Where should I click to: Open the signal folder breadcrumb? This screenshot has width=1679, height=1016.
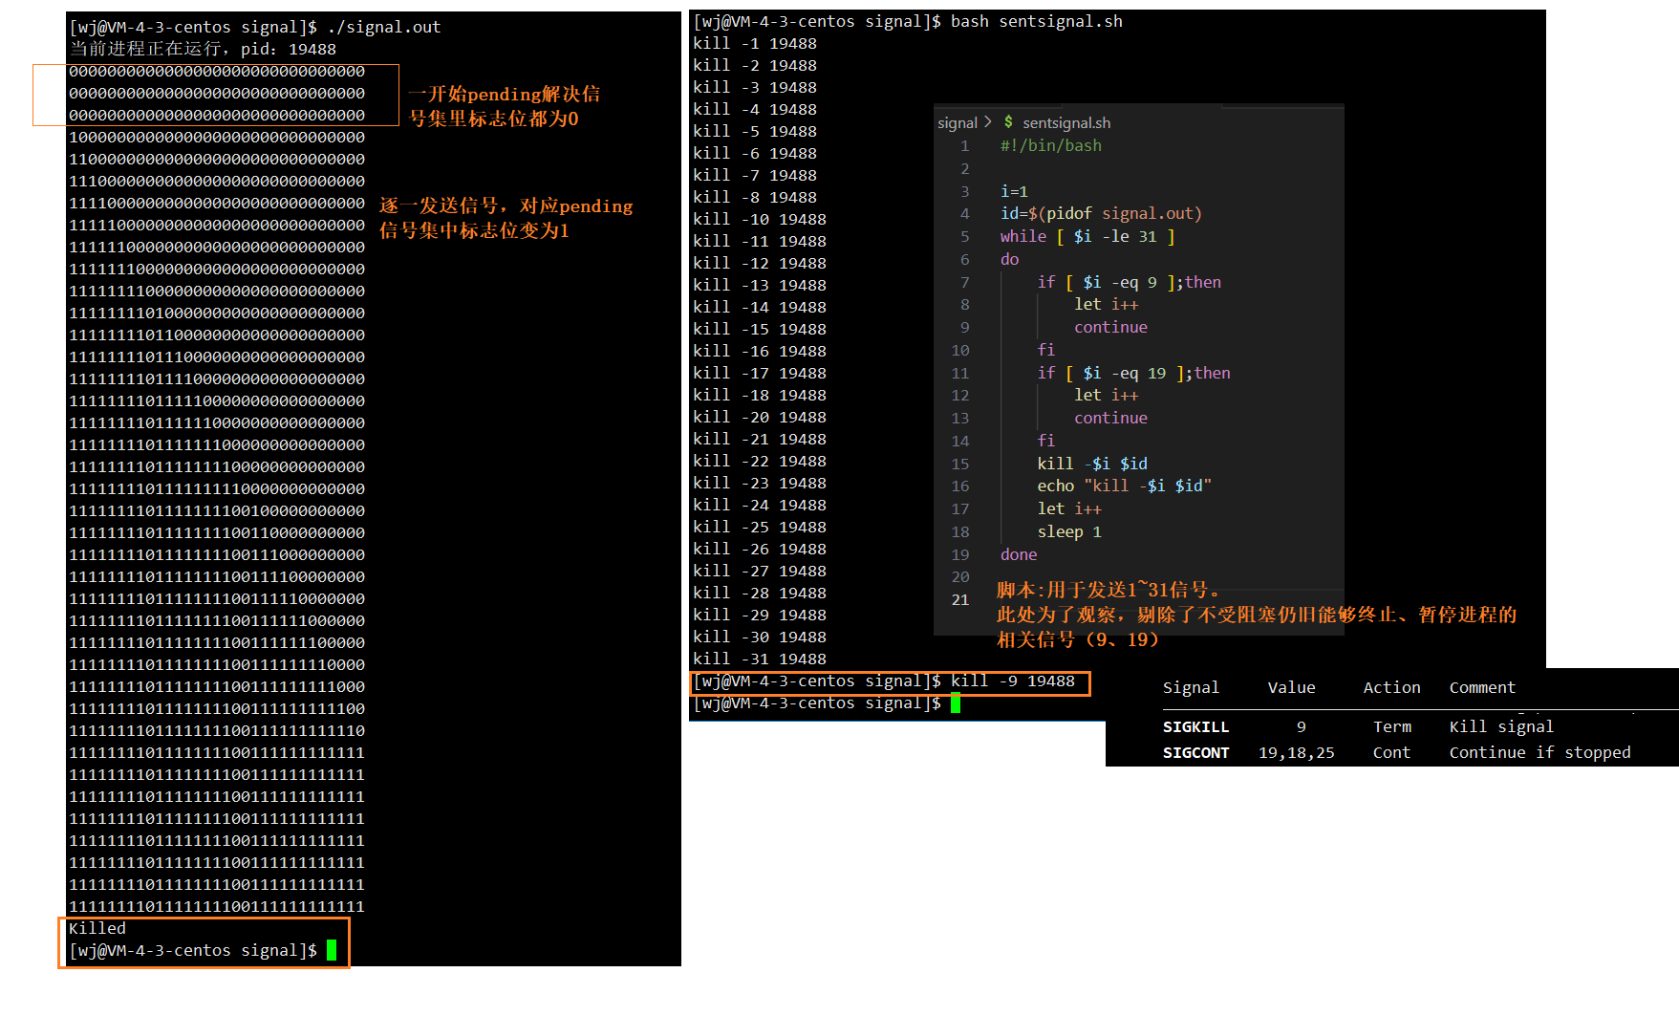pyautogui.click(x=958, y=122)
